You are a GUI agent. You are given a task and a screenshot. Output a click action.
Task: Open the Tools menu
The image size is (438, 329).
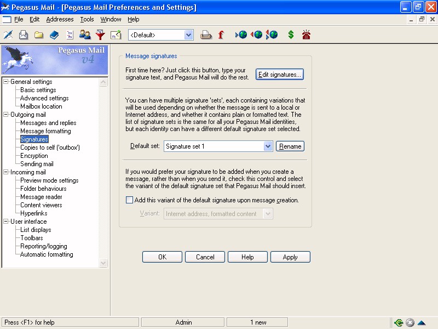point(87,19)
